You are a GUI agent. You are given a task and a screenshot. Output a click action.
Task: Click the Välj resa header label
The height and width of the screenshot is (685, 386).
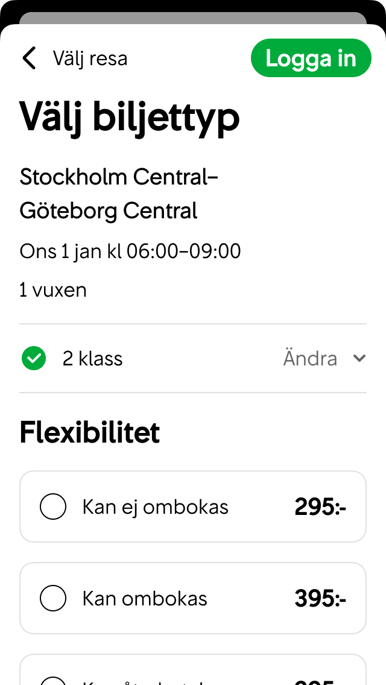coord(90,58)
